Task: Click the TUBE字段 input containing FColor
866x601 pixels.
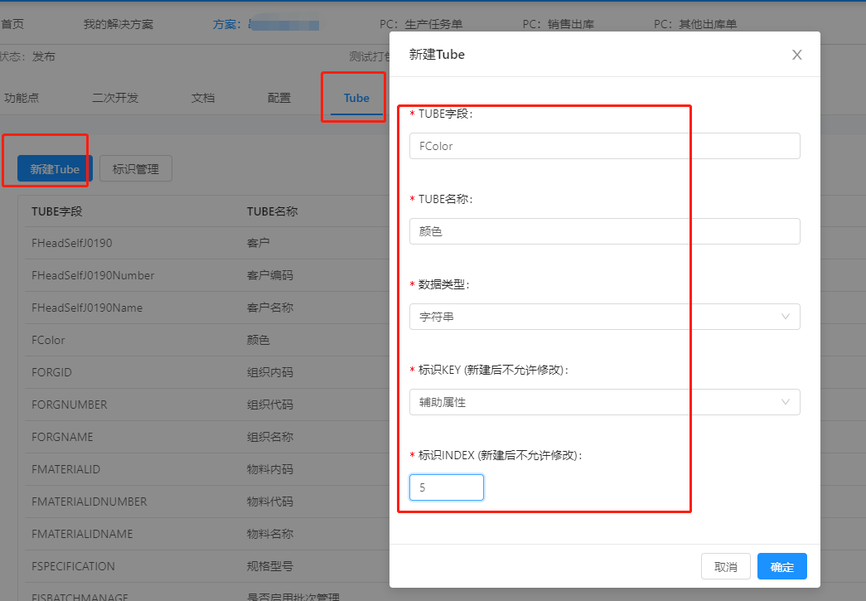Action: (x=604, y=146)
